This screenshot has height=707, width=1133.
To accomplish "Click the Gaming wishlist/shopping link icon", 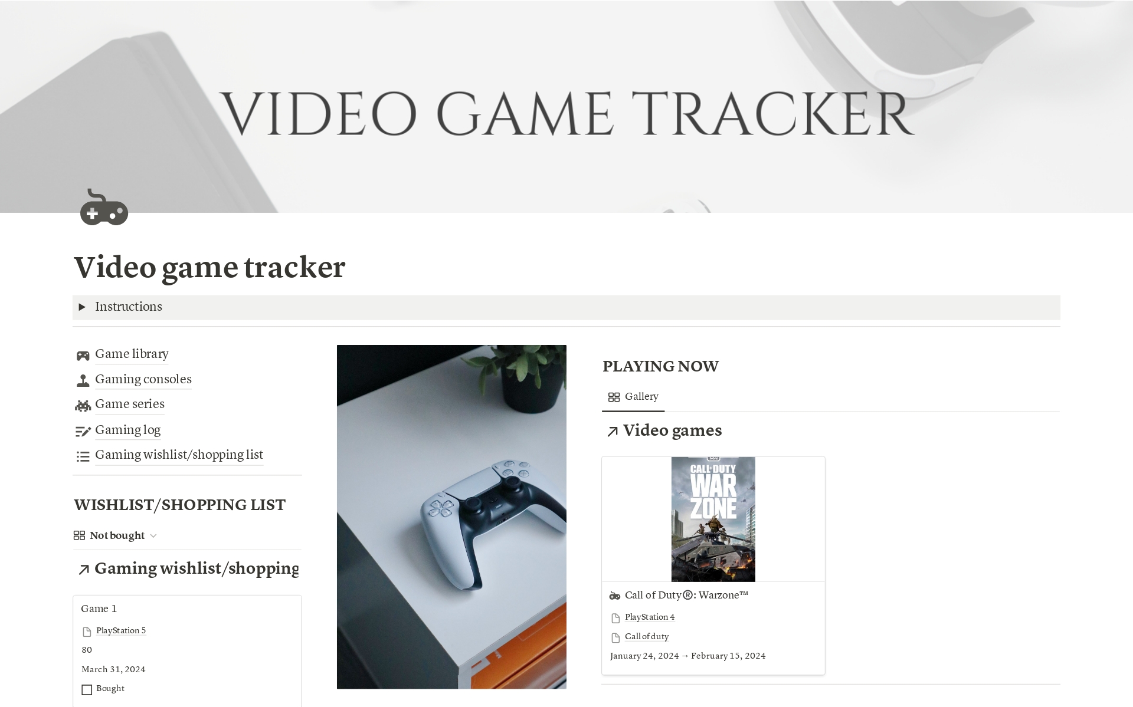I will click(x=83, y=455).
